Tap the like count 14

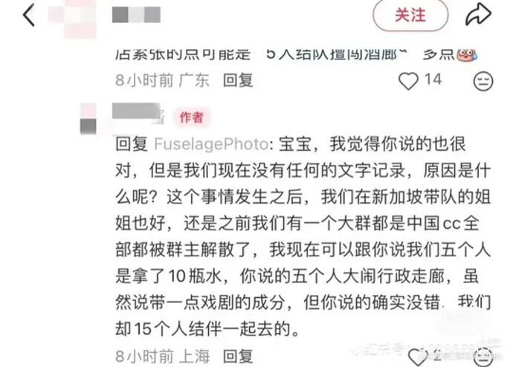tap(433, 79)
